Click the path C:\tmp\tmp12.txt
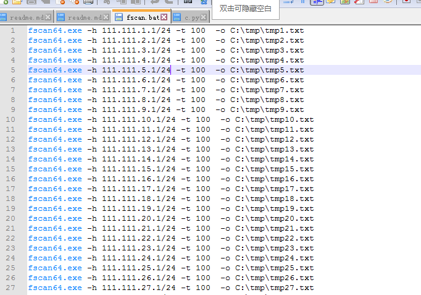The height and width of the screenshot is (295, 421). click(x=275, y=139)
